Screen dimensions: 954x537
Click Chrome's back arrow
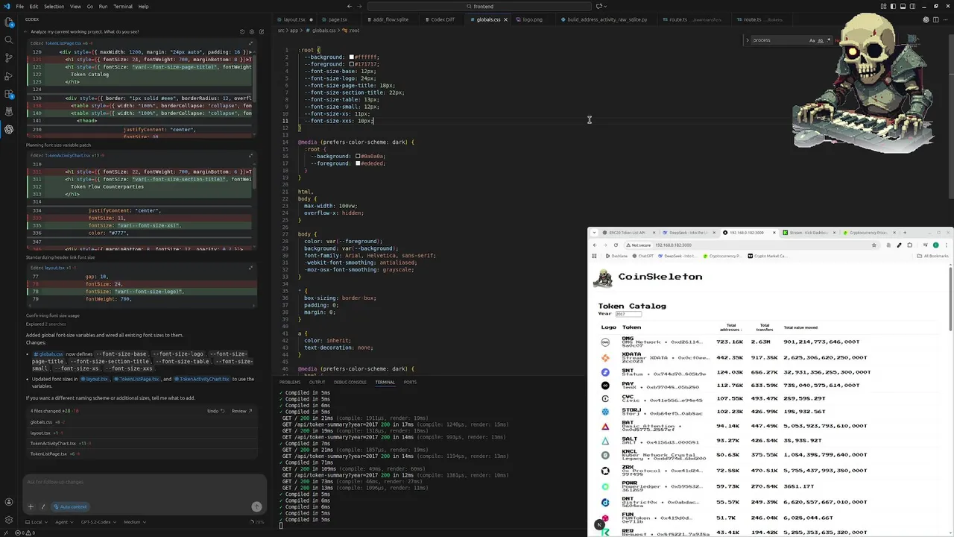pyautogui.click(x=595, y=245)
